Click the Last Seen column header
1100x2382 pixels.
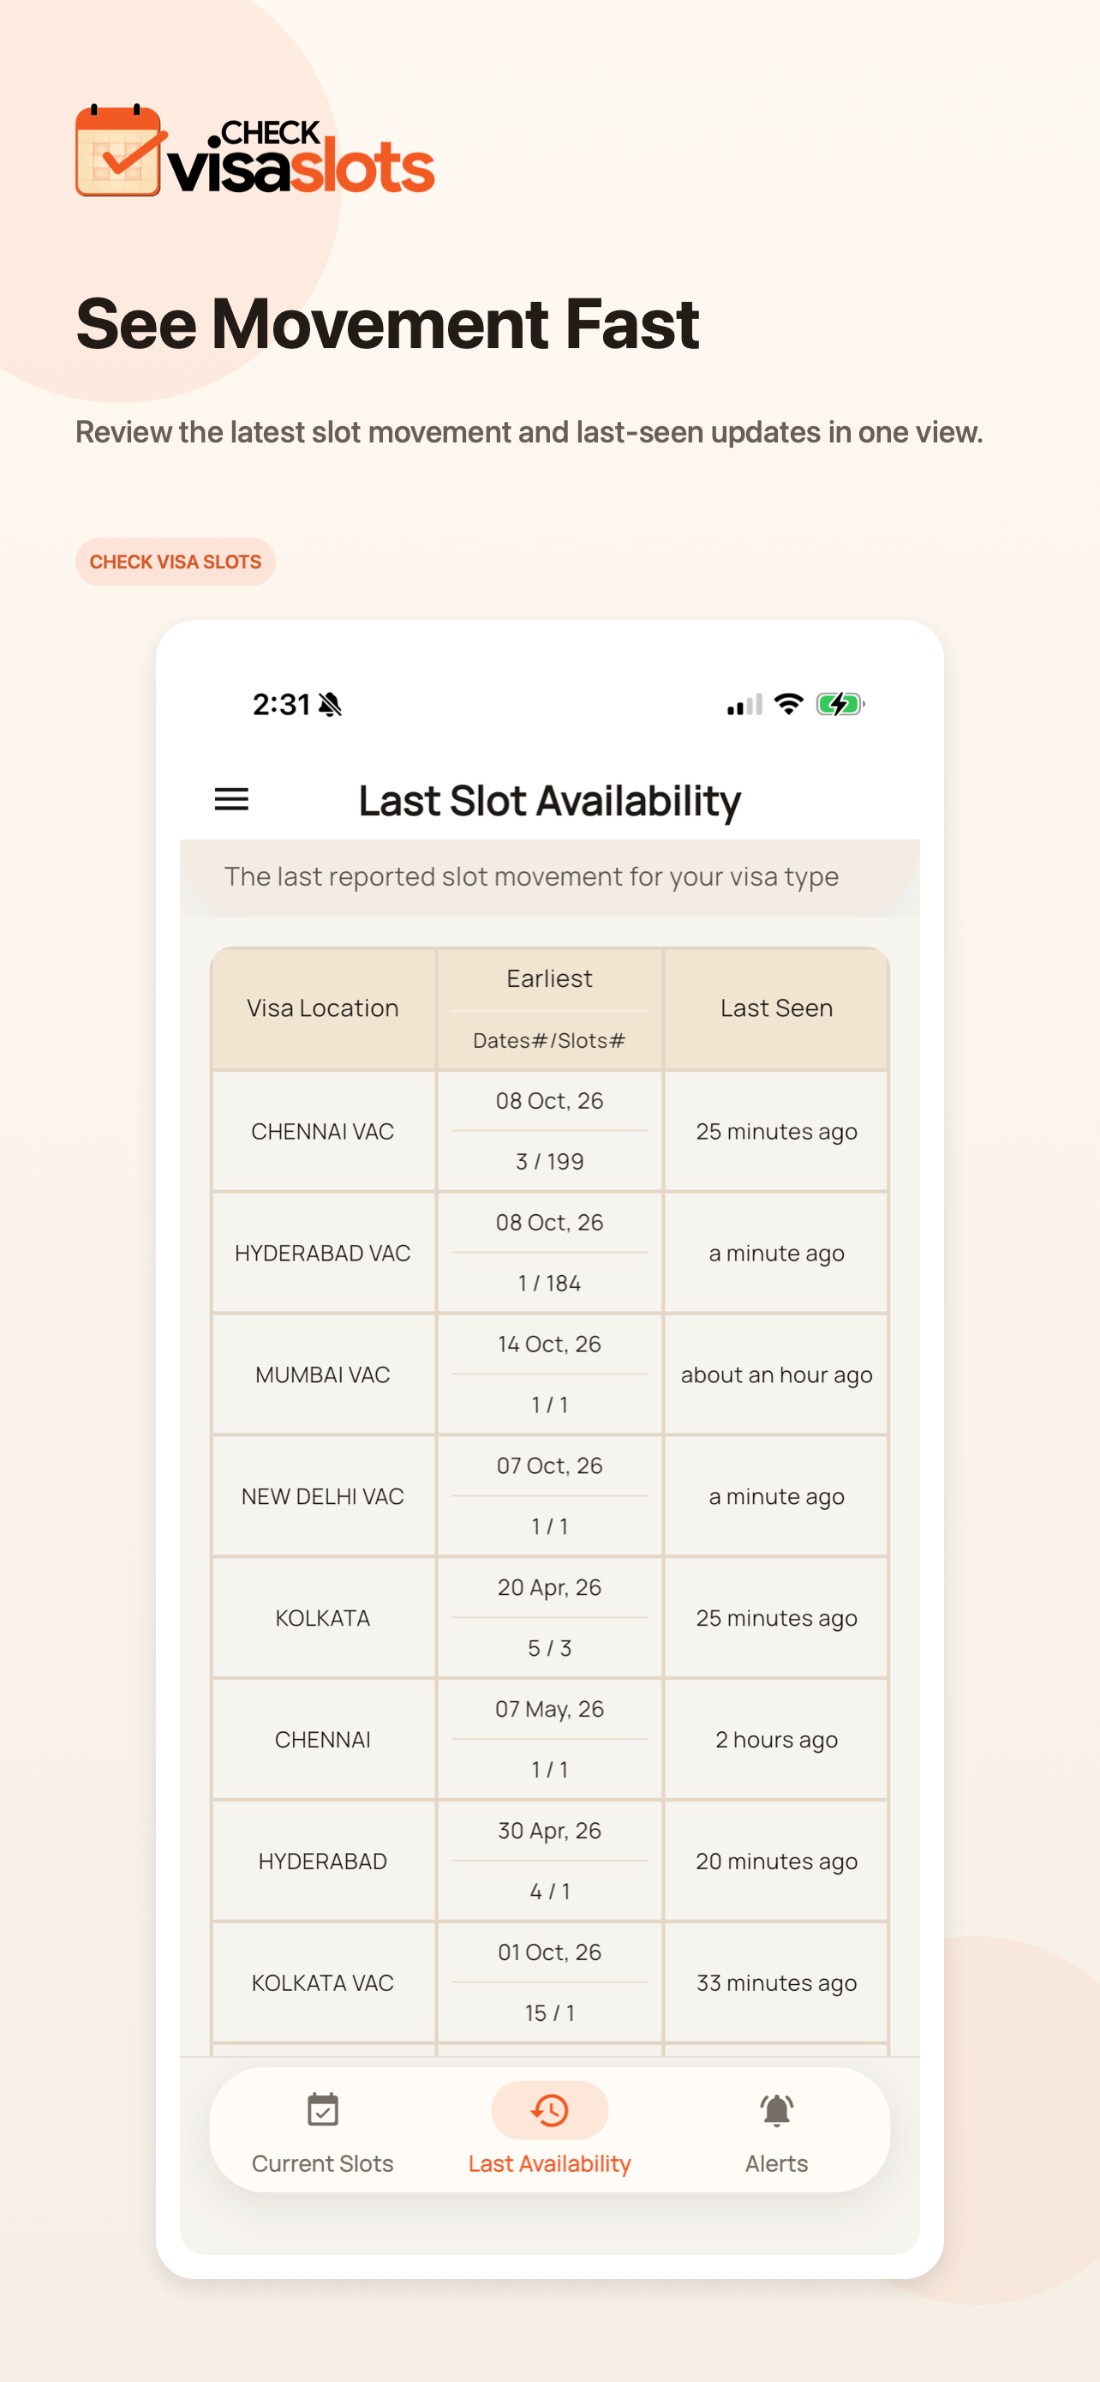coord(777,1008)
